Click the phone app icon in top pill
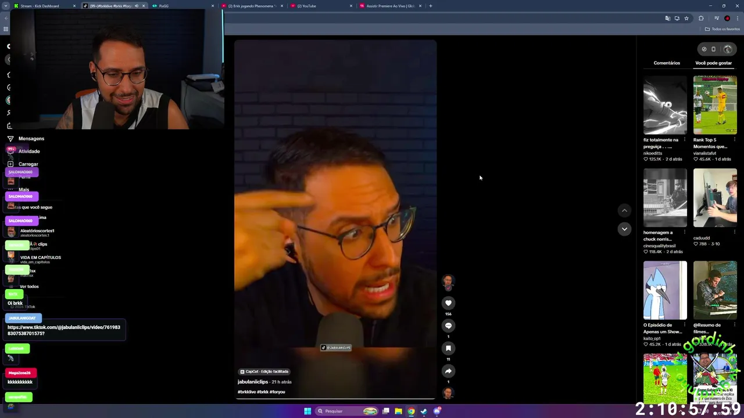This screenshot has width=744, height=418. pos(714,49)
